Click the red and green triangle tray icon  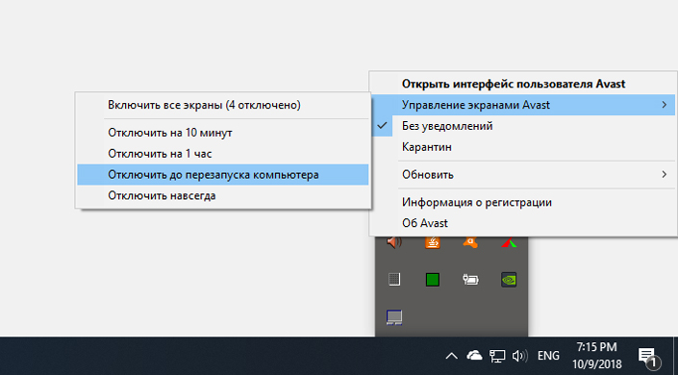(509, 243)
